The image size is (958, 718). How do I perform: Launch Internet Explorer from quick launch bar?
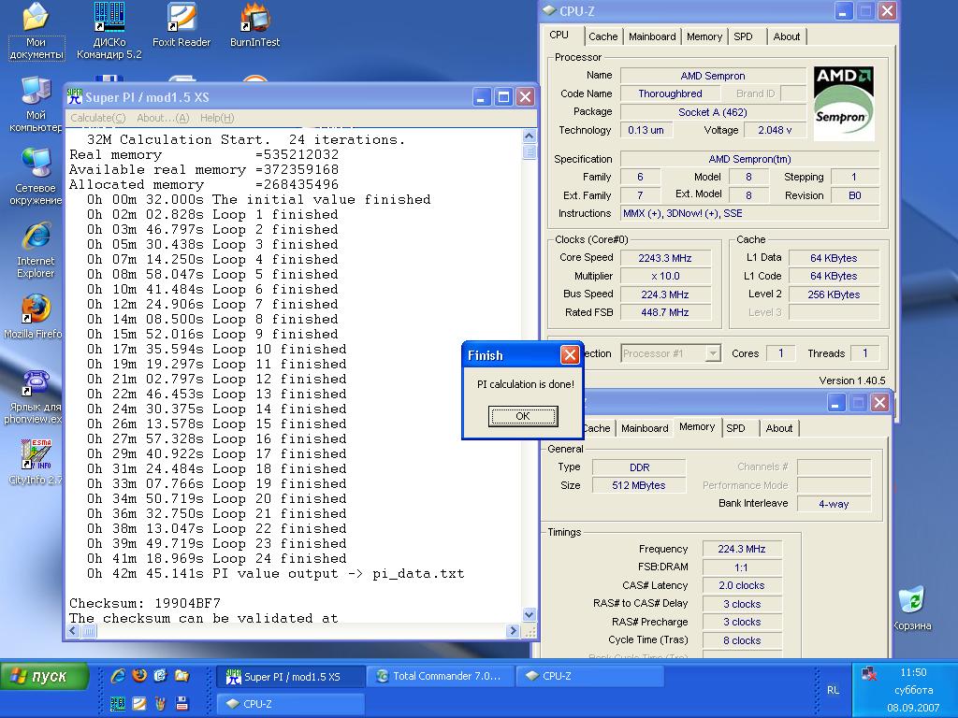(118, 675)
